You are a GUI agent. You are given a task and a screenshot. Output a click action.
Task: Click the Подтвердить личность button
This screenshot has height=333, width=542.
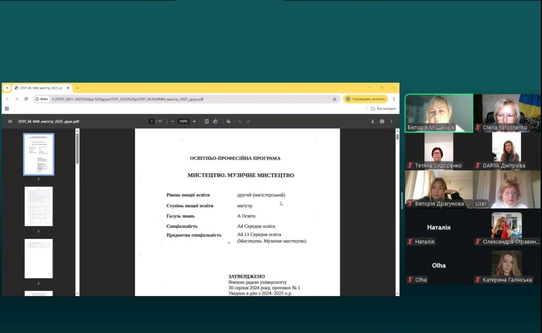366,99
